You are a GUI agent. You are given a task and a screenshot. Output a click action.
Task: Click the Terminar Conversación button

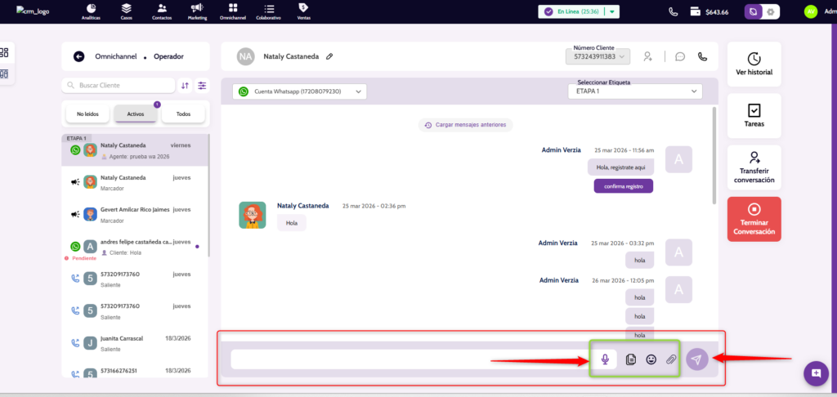click(x=754, y=219)
